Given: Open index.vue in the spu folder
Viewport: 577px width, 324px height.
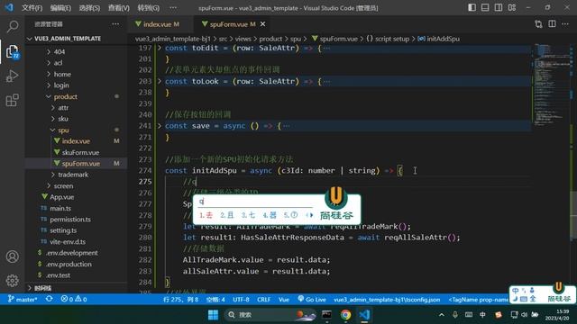Looking at the screenshot, I should (76, 141).
